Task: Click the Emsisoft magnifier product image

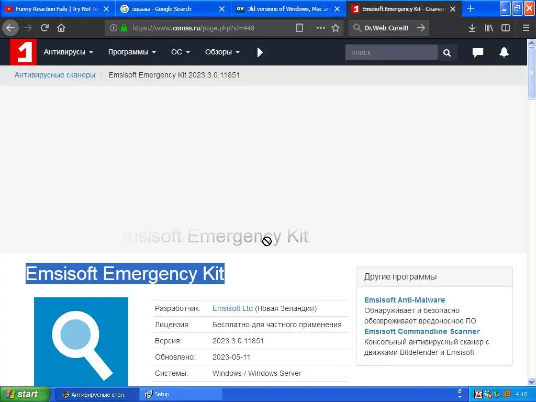Action: (x=81, y=341)
